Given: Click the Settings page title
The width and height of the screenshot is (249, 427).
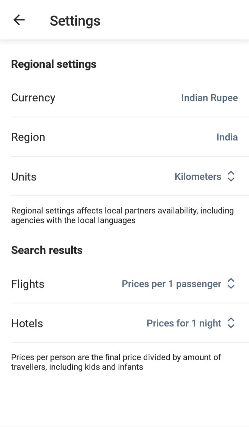Looking at the screenshot, I should point(75,21).
